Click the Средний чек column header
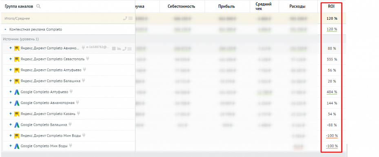 coord(264,7)
